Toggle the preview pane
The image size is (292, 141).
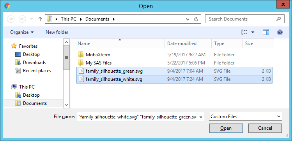[x=266, y=32]
